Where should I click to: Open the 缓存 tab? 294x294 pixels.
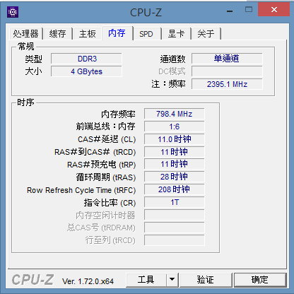(x=58, y=34)
